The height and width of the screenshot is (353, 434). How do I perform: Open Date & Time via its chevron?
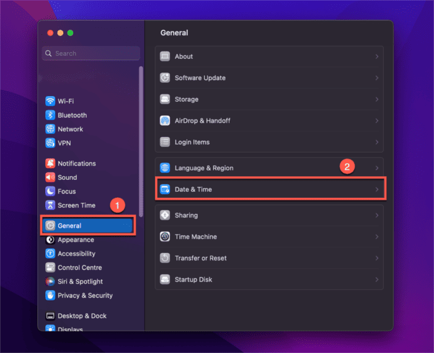pos(376,189)
